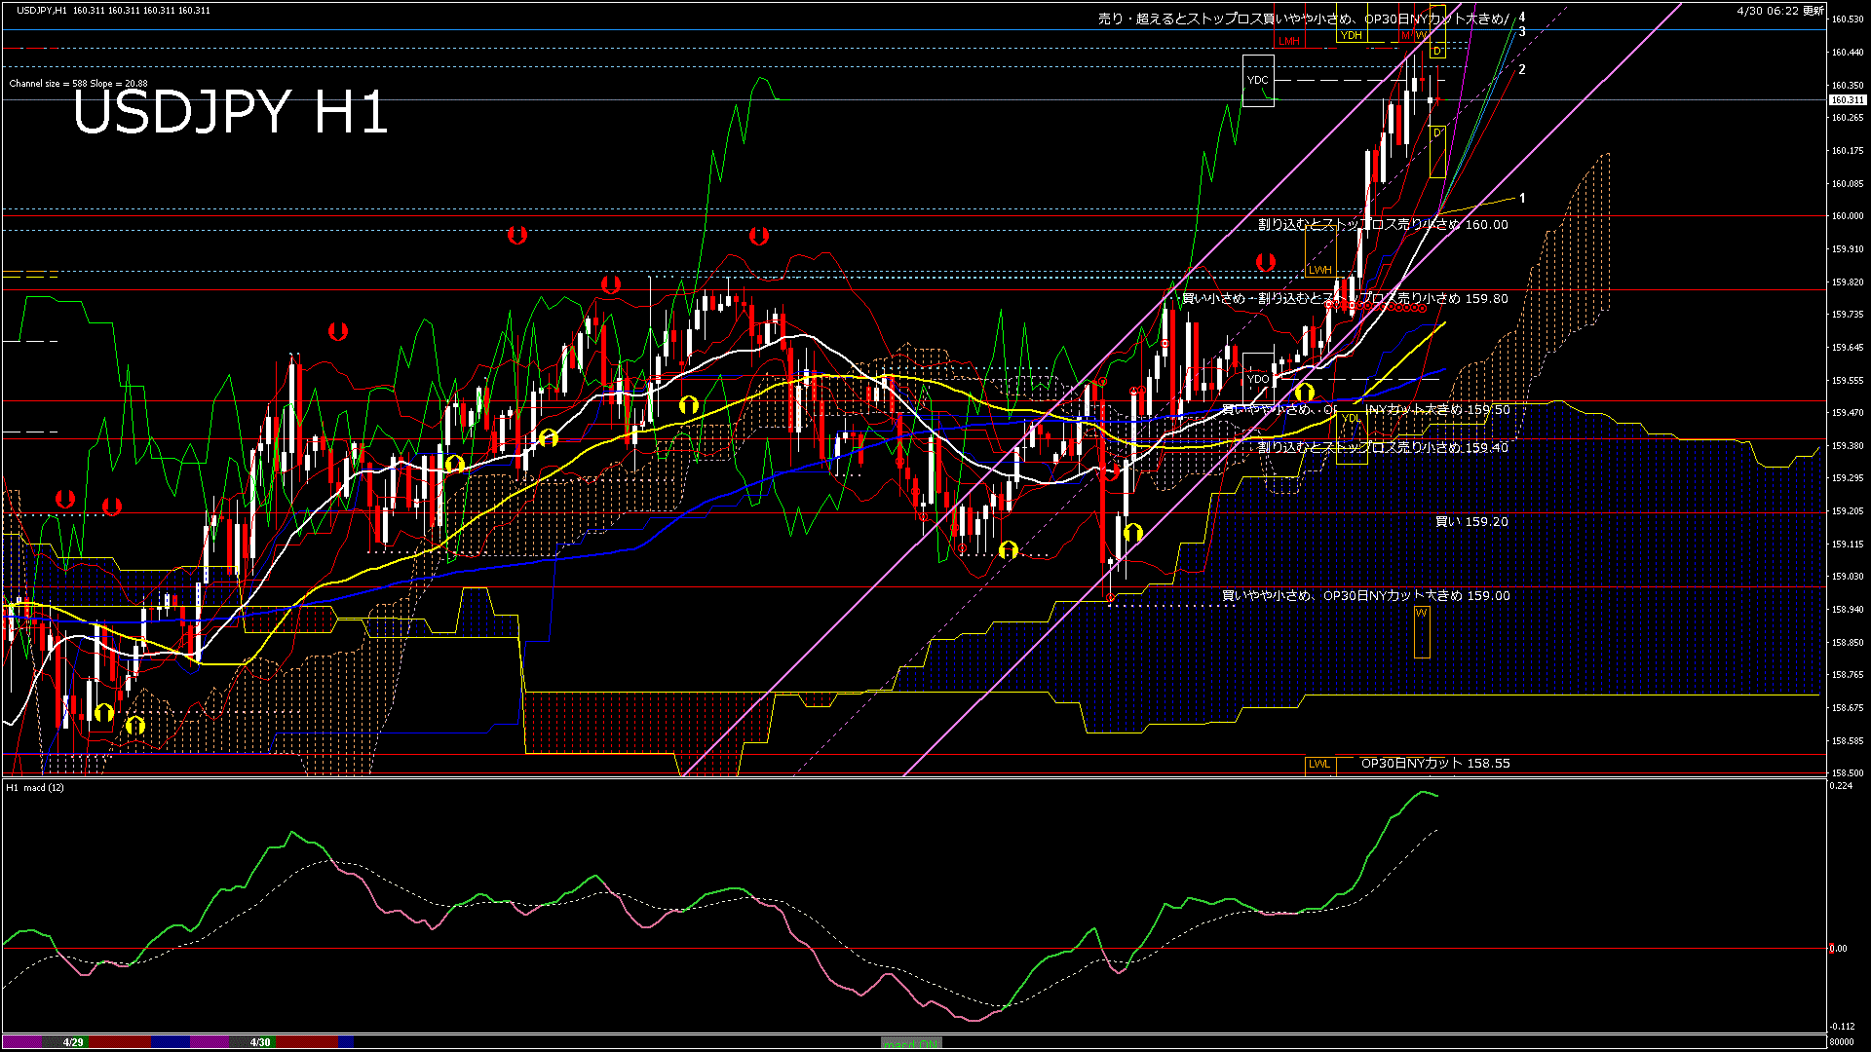
Task: Click the yellow up-arrow signal beside the YDO box
Action: tap(1304, 392)
